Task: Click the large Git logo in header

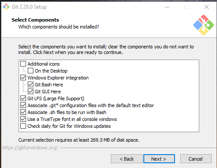Action: [204, 25]
